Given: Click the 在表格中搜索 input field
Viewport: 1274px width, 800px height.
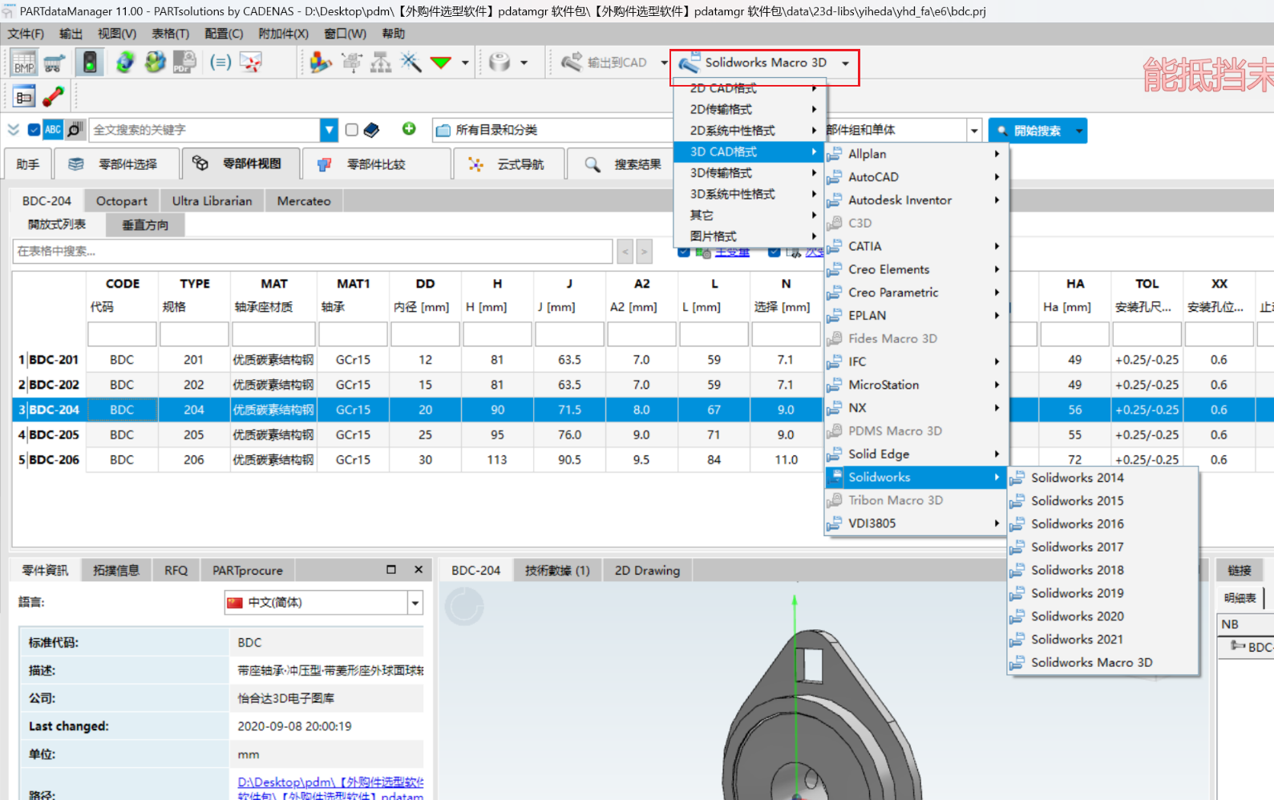Looking at the screenshot, I should (x=313, y=252).
